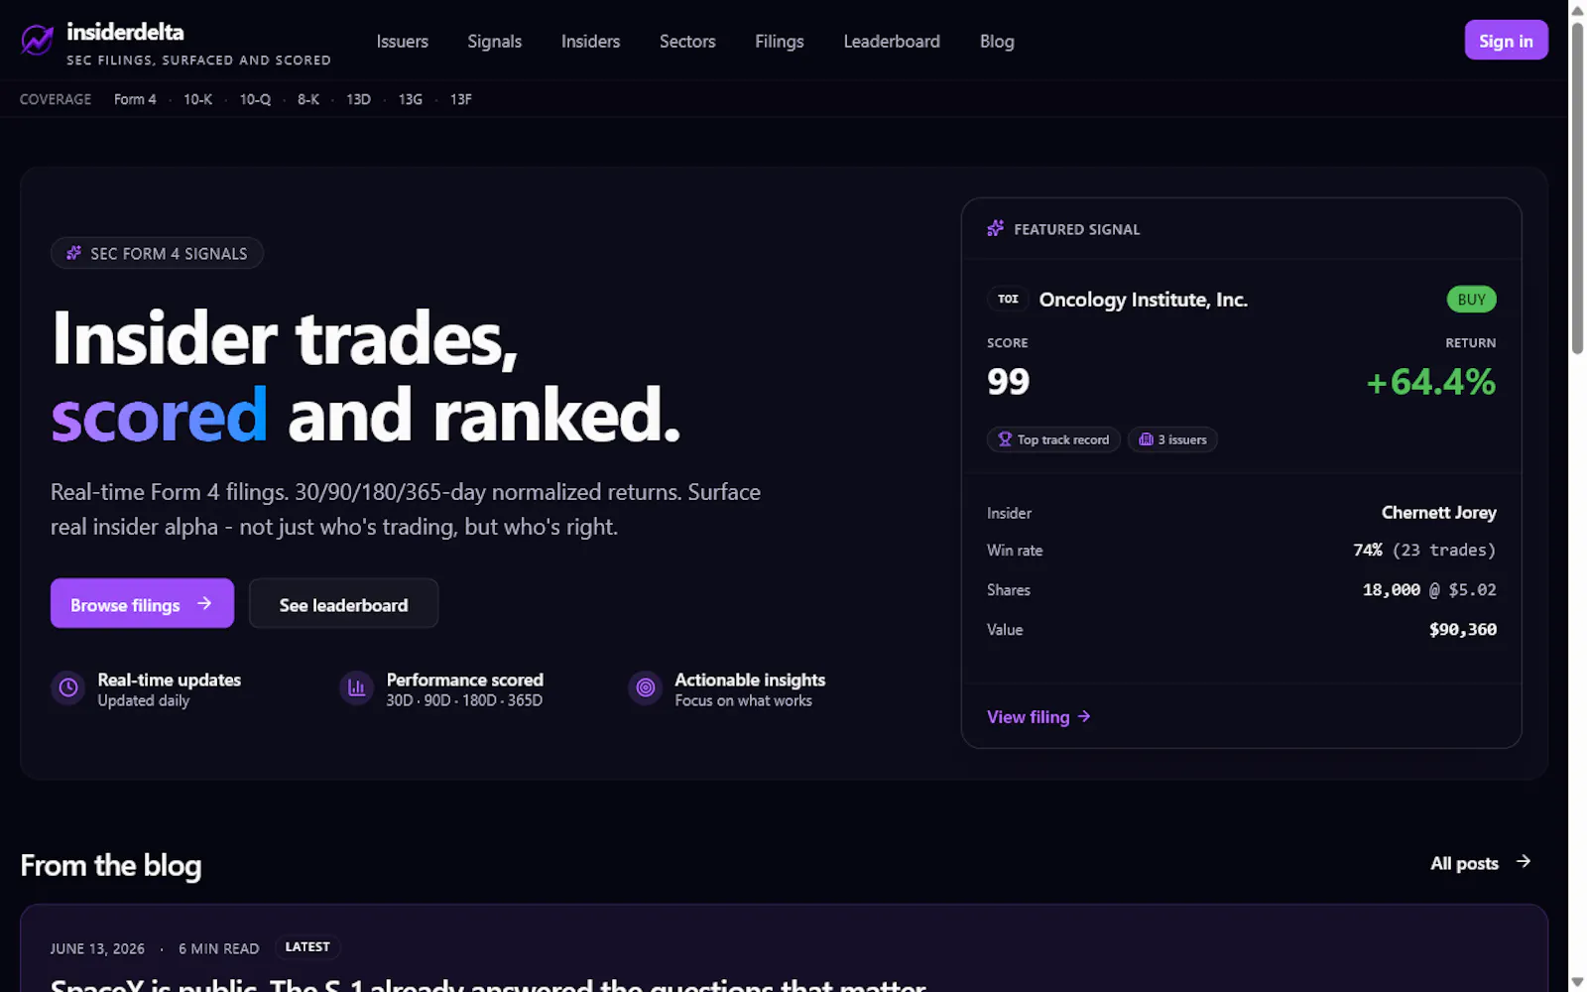Click the trophy icon on Top track record
Image resolution: width=1587 pixels, height=992 pixels.
coord(1005,439)
